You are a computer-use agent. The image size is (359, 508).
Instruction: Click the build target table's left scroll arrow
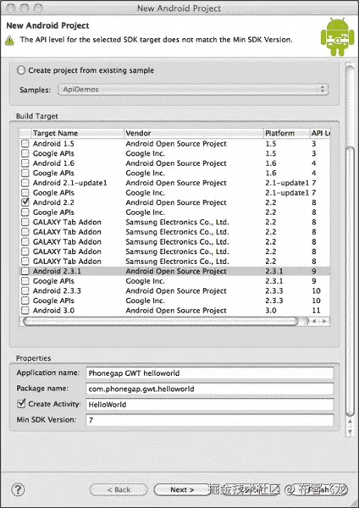313,321
